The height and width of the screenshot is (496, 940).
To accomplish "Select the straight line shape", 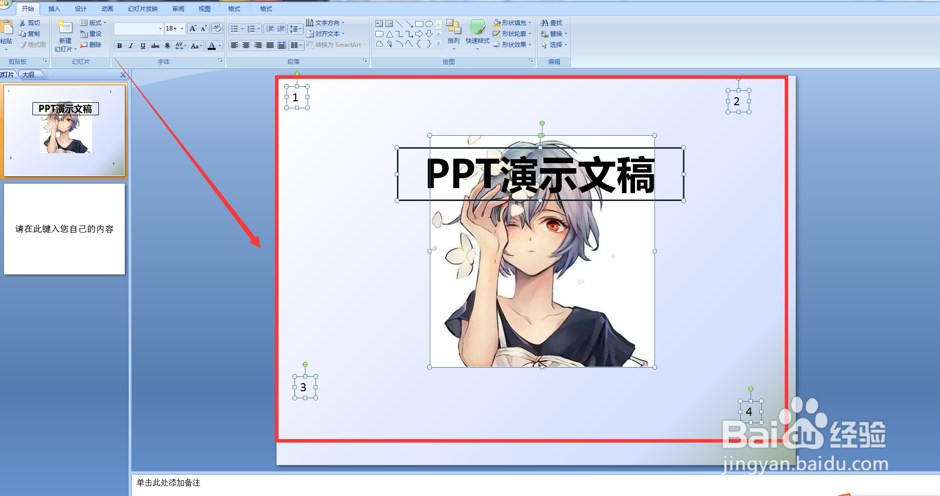I will click(x=399, y=23).
